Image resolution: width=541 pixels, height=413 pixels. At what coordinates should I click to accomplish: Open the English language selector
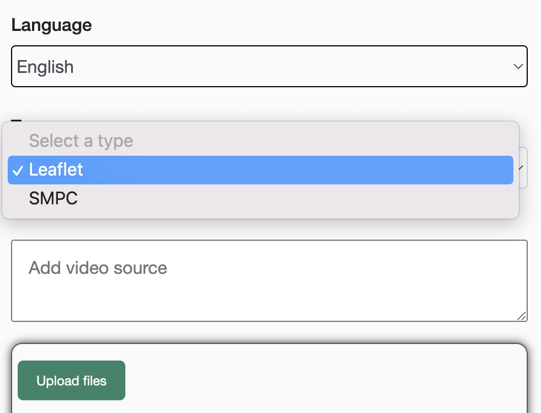click(269, 66)
